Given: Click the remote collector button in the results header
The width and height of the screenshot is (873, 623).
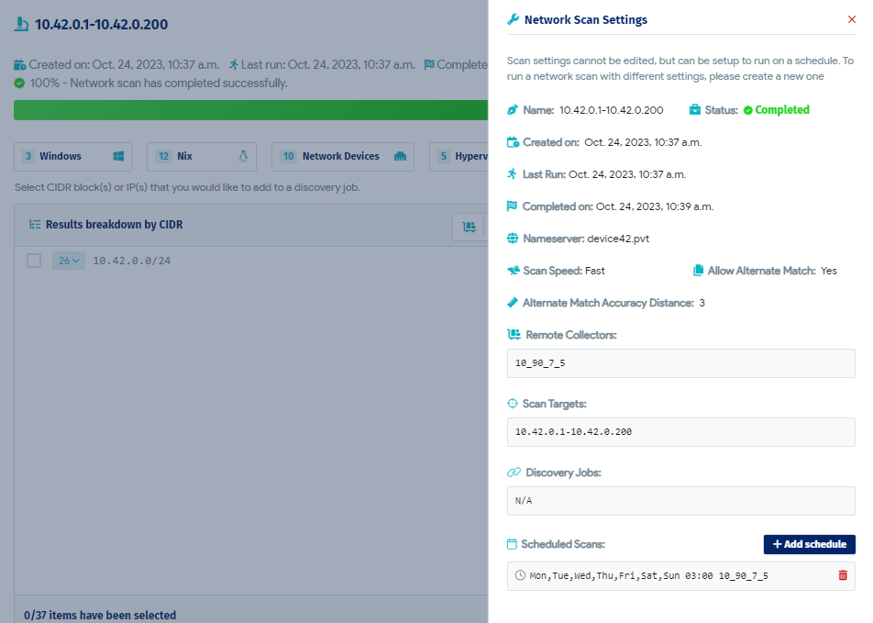Looking at the screenshot, I should 470,227.
